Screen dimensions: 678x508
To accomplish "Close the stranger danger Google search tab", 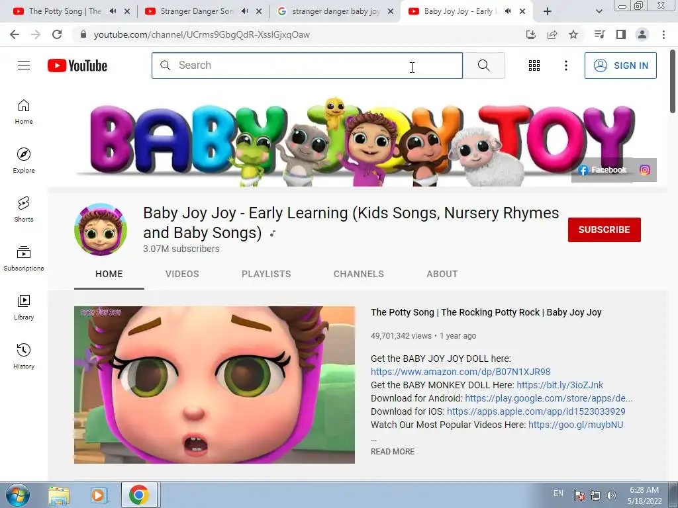I will pyautogui.click(x=391, y=11).
